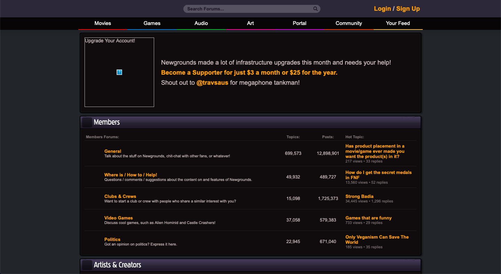The image size is (501, 274).
Task: Open the Strong Badia hot topic
Action: [359, 196]
